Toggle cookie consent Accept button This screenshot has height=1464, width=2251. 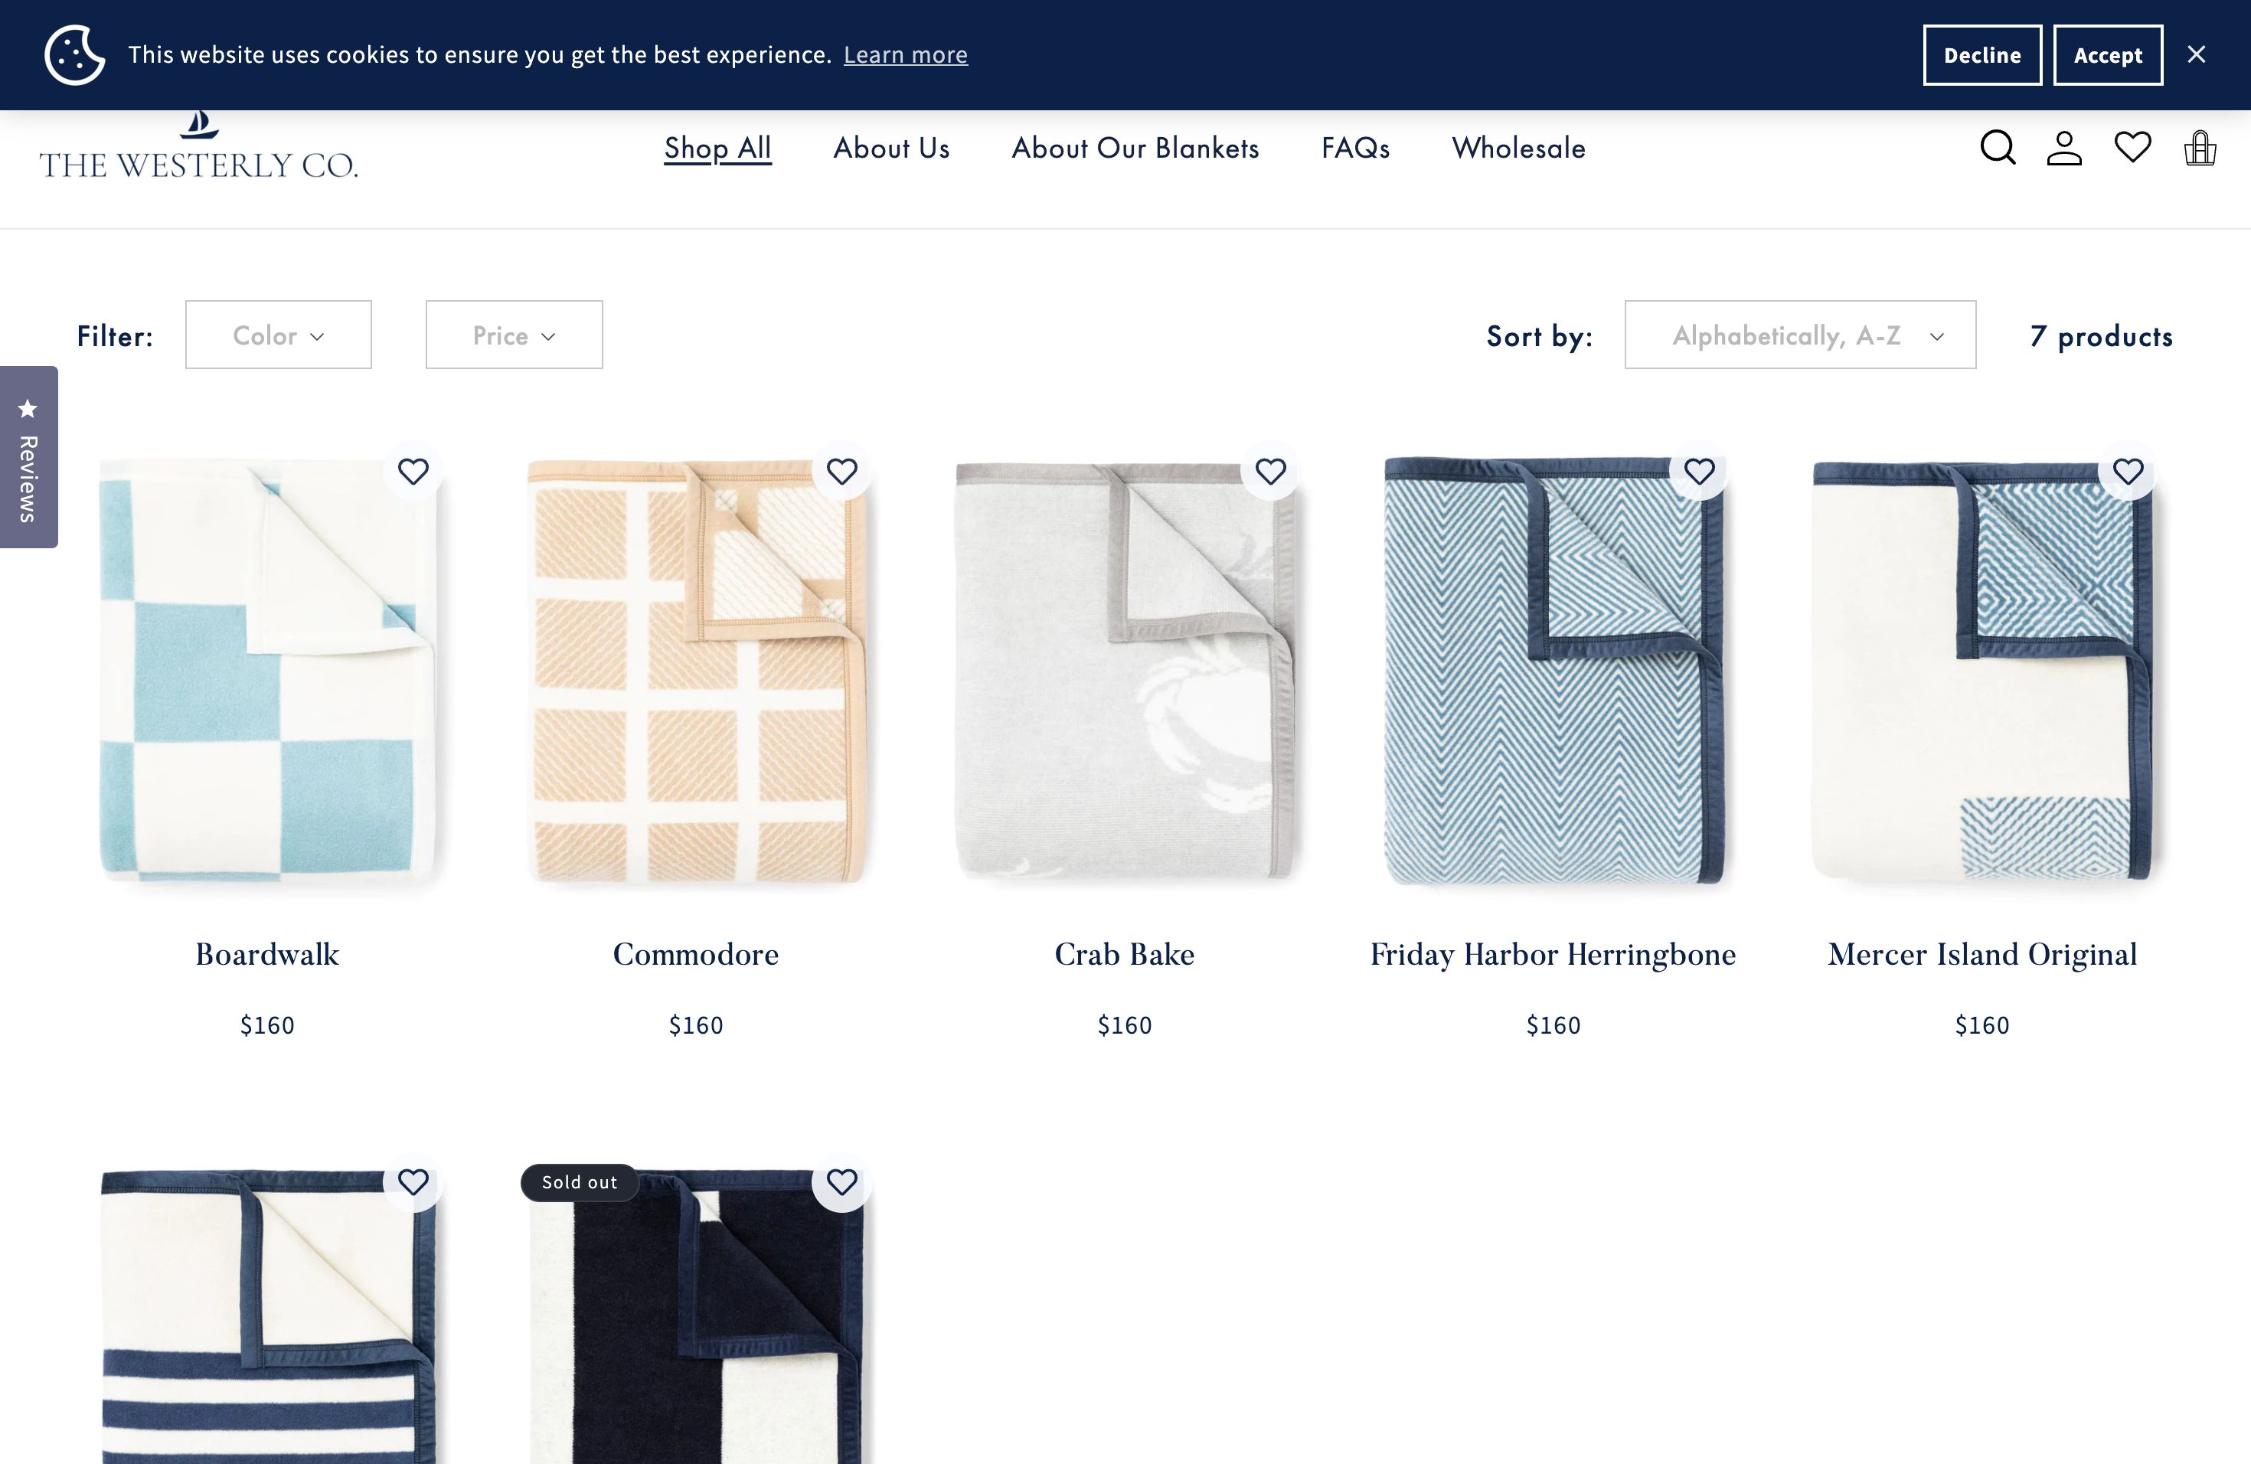point(2106,54)
